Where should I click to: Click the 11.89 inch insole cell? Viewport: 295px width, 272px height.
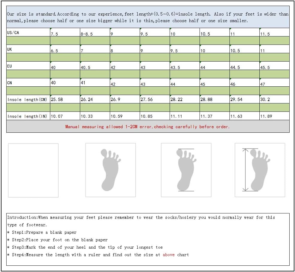pyautogui.click(x=274, y=116)
